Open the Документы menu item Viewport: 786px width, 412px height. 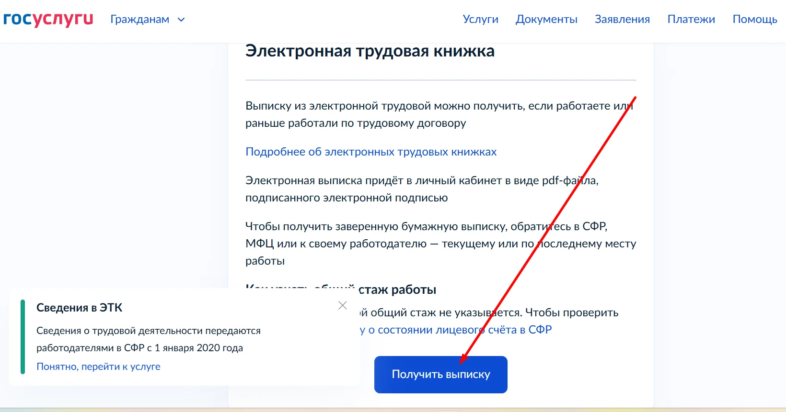[x=546, y=19]
